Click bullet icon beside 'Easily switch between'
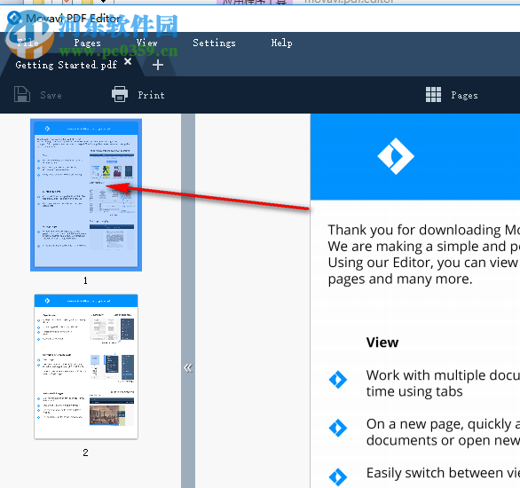Viewport: 520px width, 488px height. pyautogui.click(x=338, y=476)
